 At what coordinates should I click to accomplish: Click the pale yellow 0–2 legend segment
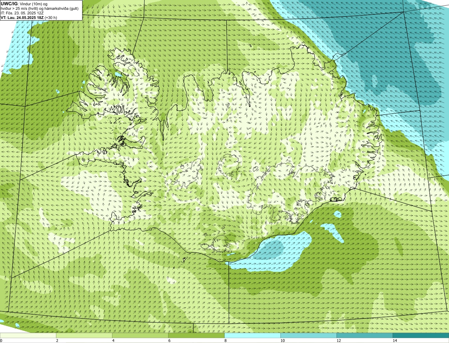click(x=28, y=335)
